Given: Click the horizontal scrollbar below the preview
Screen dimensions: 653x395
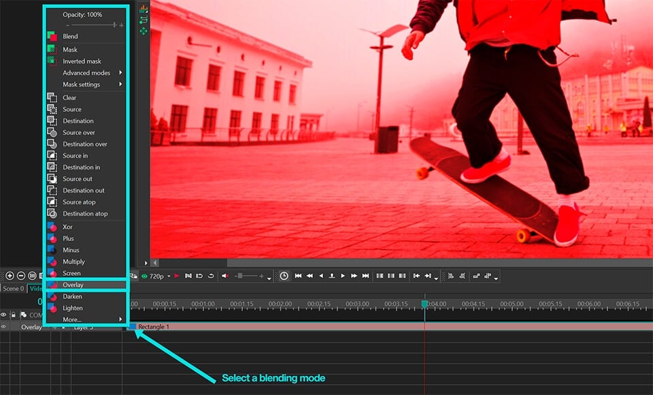Looking at the screenshot, I should point(402,263).
